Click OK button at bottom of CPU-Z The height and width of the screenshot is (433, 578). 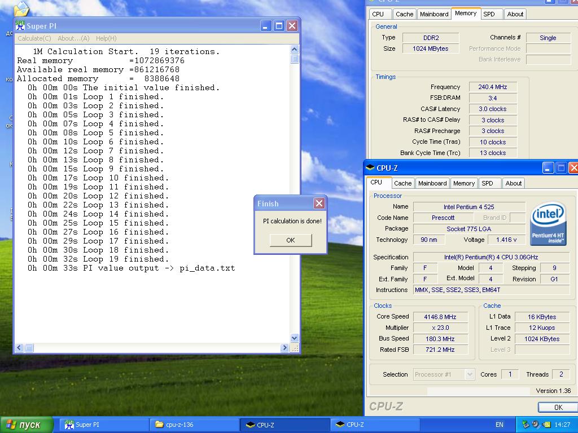(558, 407)
